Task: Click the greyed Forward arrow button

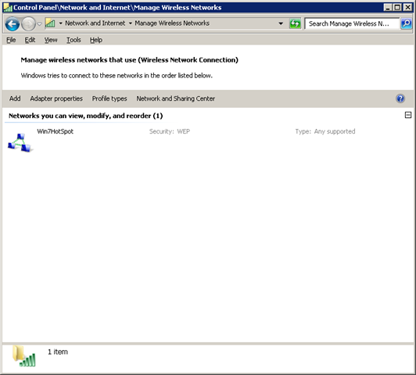Action: point(28,24)
